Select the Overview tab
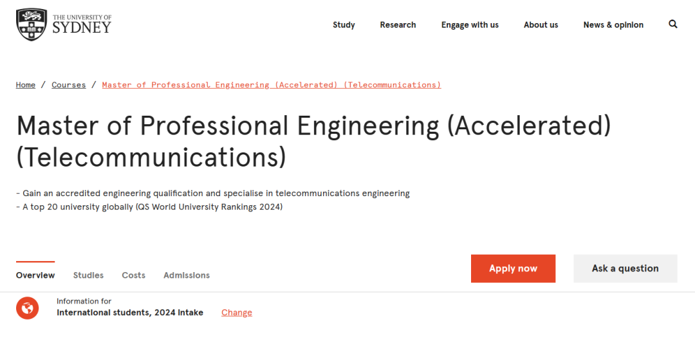The height and width of the screenshot is (337, 695). click(x=35, y=275)
